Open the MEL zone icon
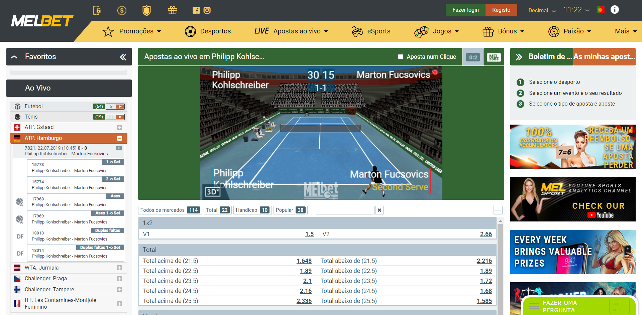This screenshot has height=315, width=642. (494, 57)
